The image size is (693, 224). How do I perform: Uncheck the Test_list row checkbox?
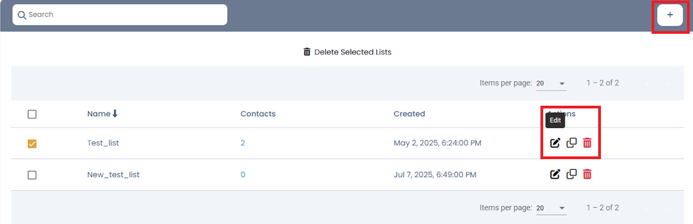click(x=32, y=144)
